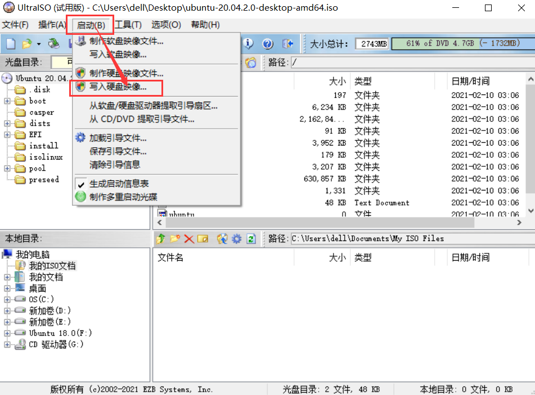Click the horizontal scrollbar right arrow

click(x=519, y=223)
